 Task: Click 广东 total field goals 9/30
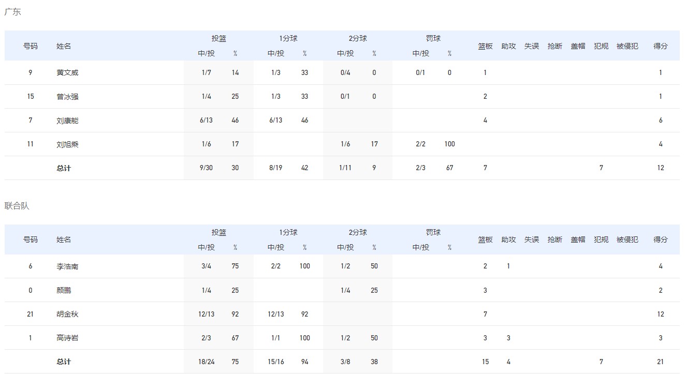(x=207, y=168)
